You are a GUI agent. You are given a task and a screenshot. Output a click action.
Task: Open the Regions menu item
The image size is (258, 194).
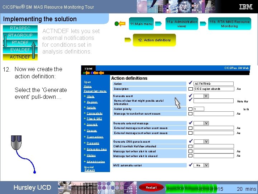92,102
